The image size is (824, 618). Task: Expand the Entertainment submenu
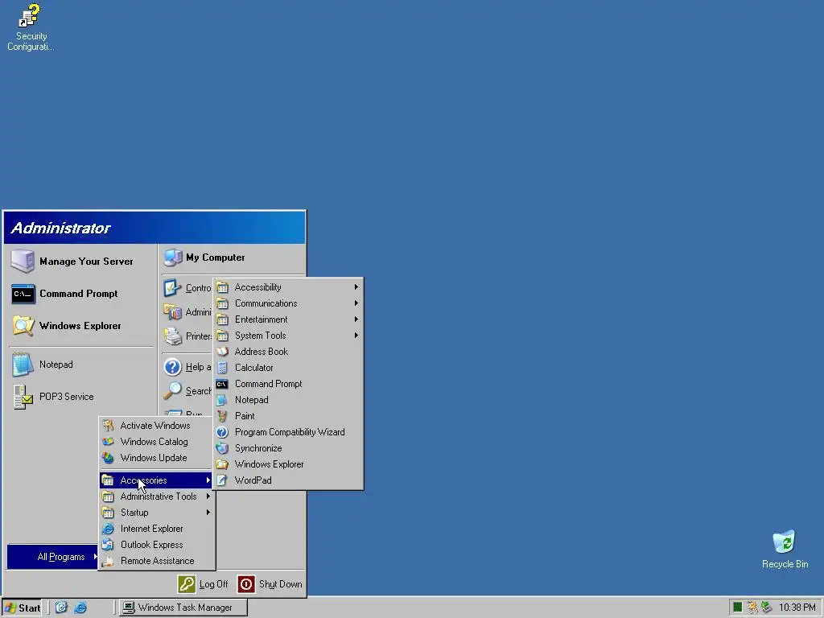click(288, 319)
